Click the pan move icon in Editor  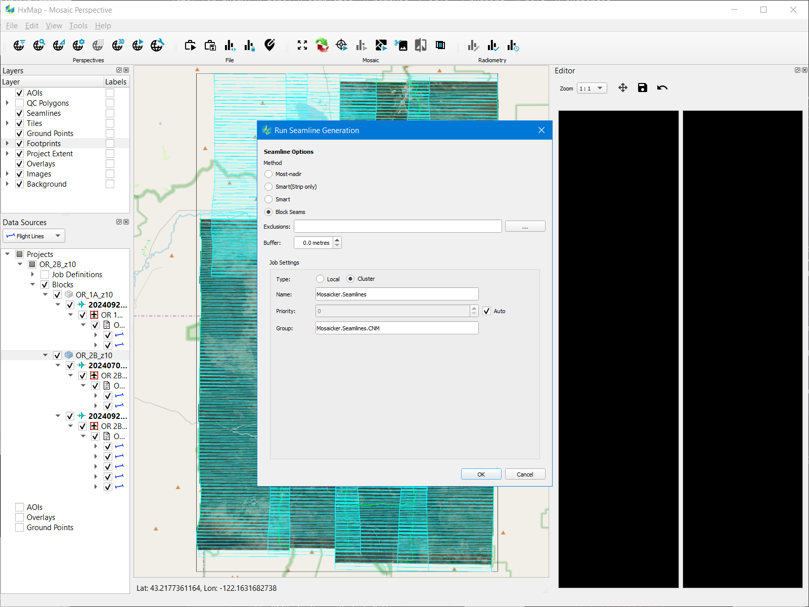(623, 88)
